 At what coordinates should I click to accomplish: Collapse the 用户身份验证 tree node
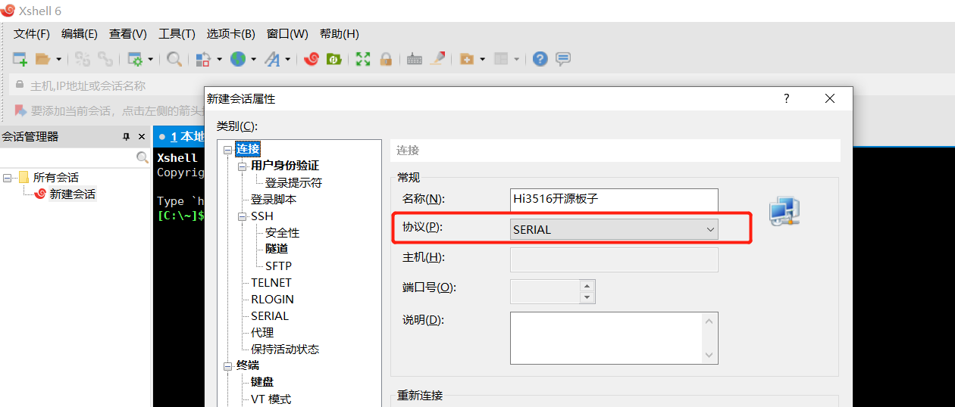tap(243, 166)
